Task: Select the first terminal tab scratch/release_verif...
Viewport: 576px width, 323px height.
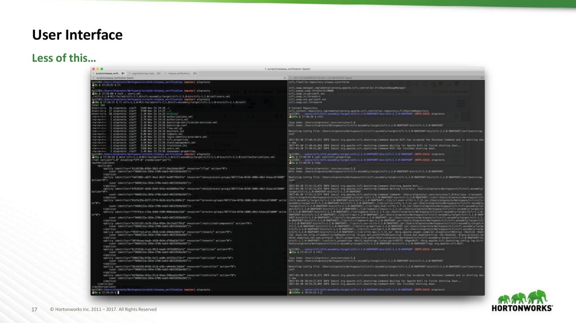Action: click(x=109, y=74)
